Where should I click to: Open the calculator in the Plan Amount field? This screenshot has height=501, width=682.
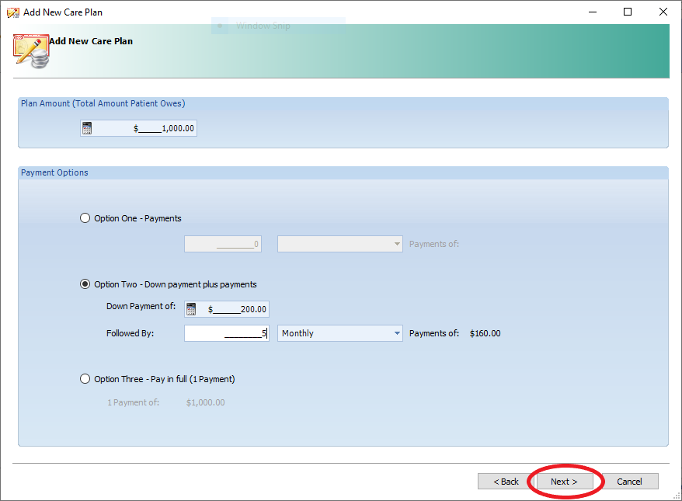87,128
